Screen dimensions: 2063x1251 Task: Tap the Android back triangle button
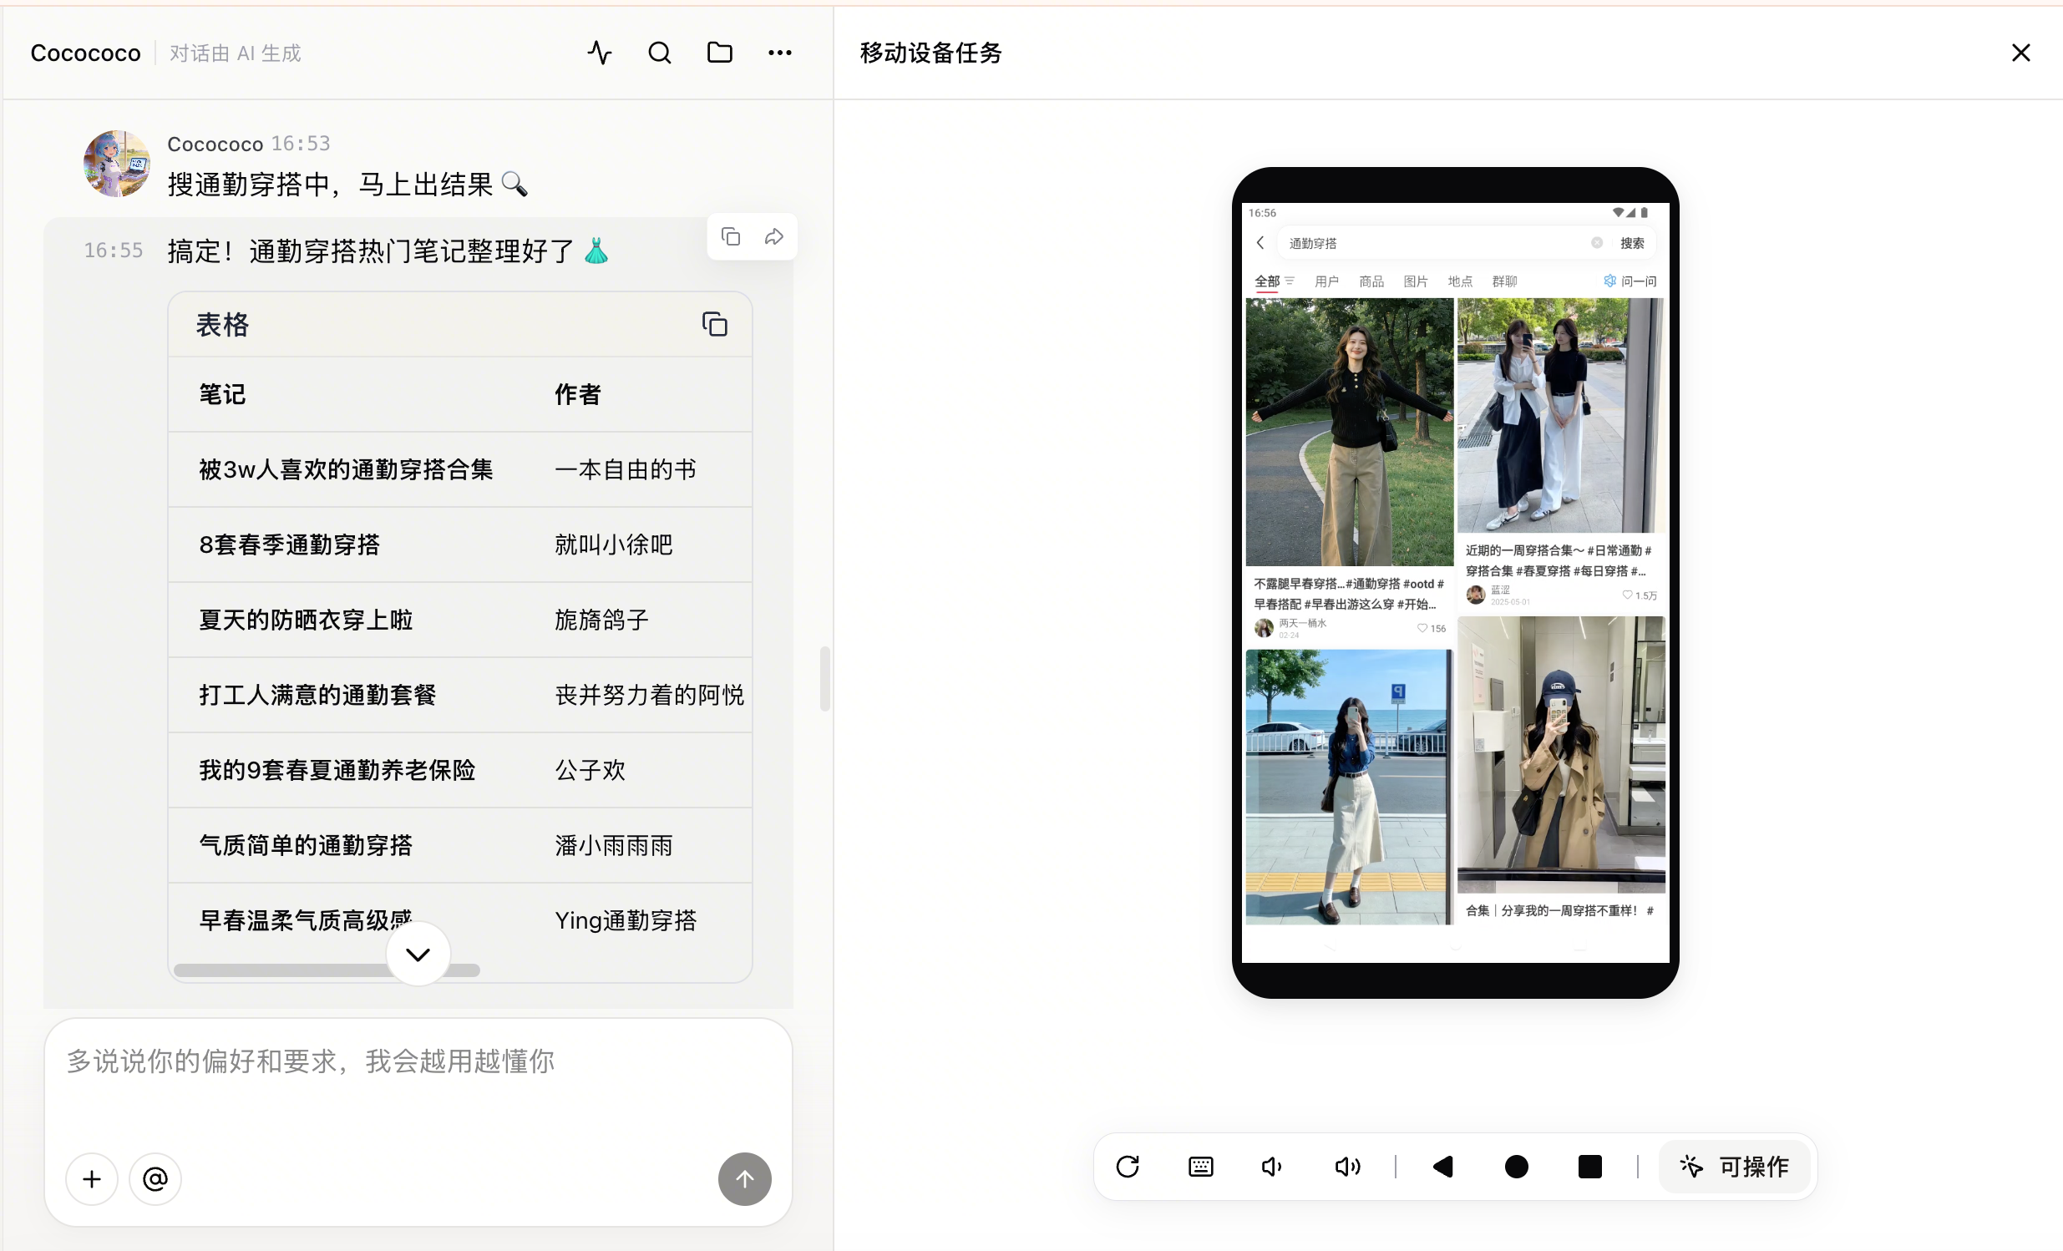[x=1442, y=1167]
